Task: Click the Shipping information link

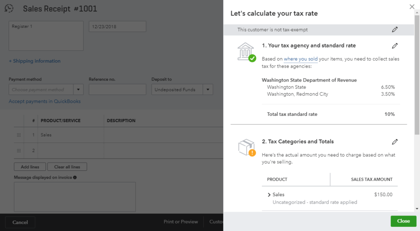Action: pos(34,61)
